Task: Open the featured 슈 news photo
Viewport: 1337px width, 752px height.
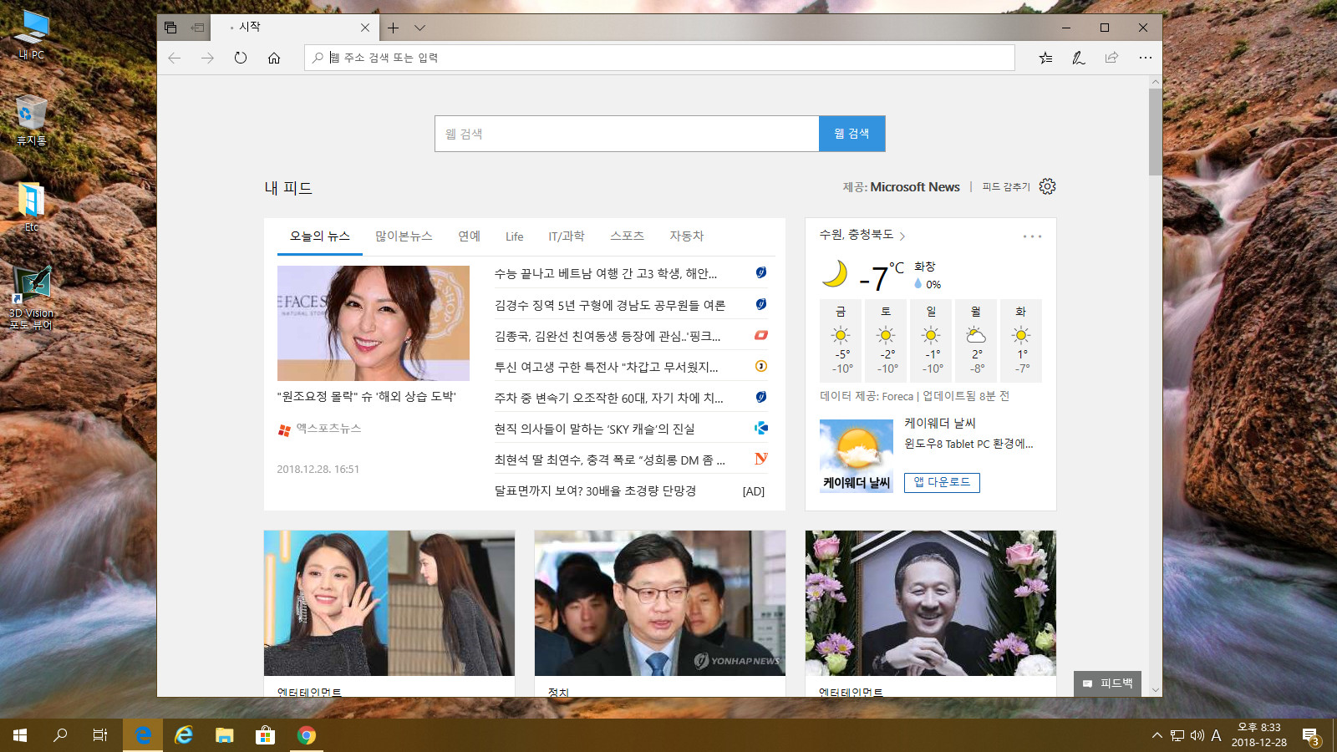Action: [x=374, y=323]
